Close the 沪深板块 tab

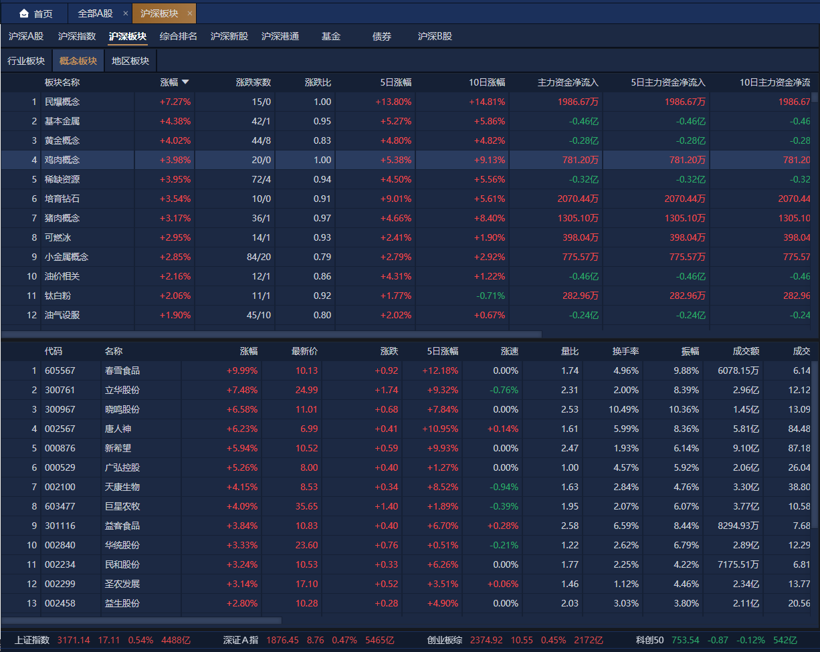click(x=190, y=13)
